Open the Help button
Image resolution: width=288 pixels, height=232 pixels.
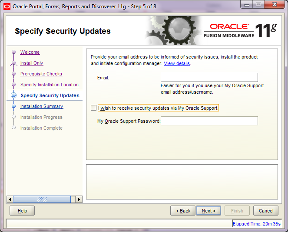click(x=22, y=211)
